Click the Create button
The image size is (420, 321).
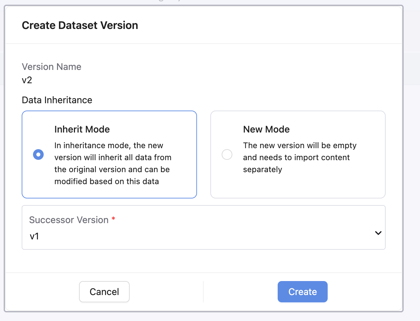pos(302,292)
